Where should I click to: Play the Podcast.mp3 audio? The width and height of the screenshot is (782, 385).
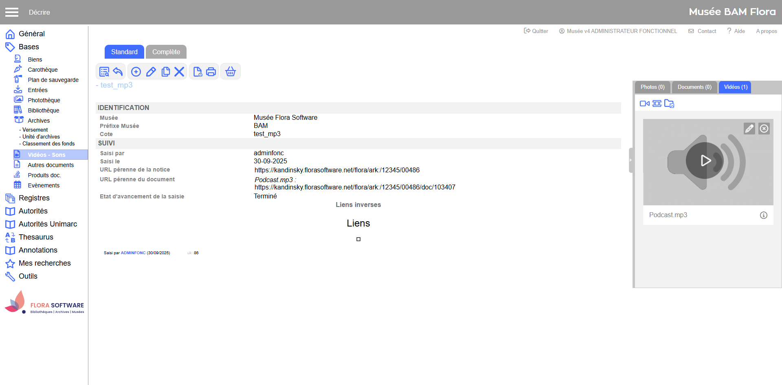click(x=705, y=161)
